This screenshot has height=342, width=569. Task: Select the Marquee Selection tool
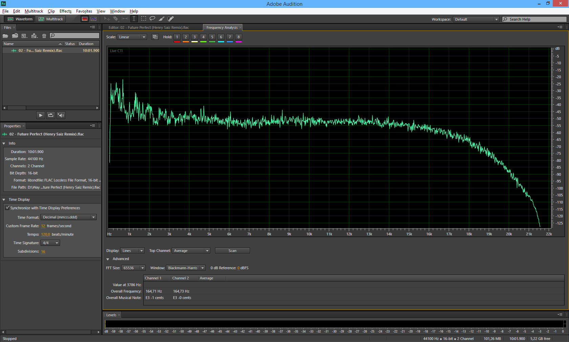pyautogui.click(x=144, y=19)
